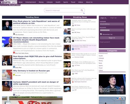Viewport: 130px width, 104px height.
Task: Click The Hill source icon
Action: pos(14,95)
